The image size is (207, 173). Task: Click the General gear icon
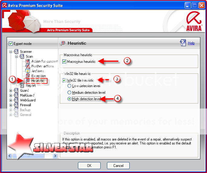16,115
